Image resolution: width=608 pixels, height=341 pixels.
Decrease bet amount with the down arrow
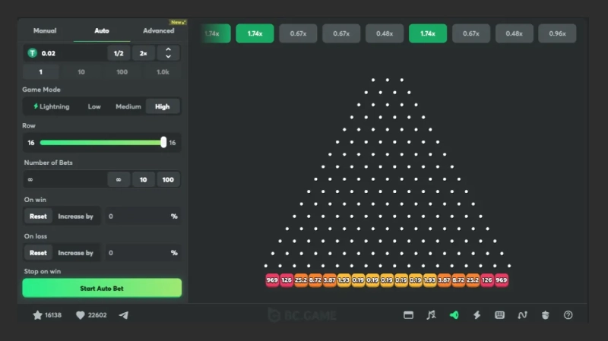pyautogui.click(x=168, y=56)
